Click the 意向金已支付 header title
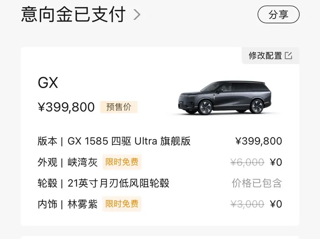Image resolution: width=320 pixels, height=239 pixels. pyautogui.click(x=73, y=15)
